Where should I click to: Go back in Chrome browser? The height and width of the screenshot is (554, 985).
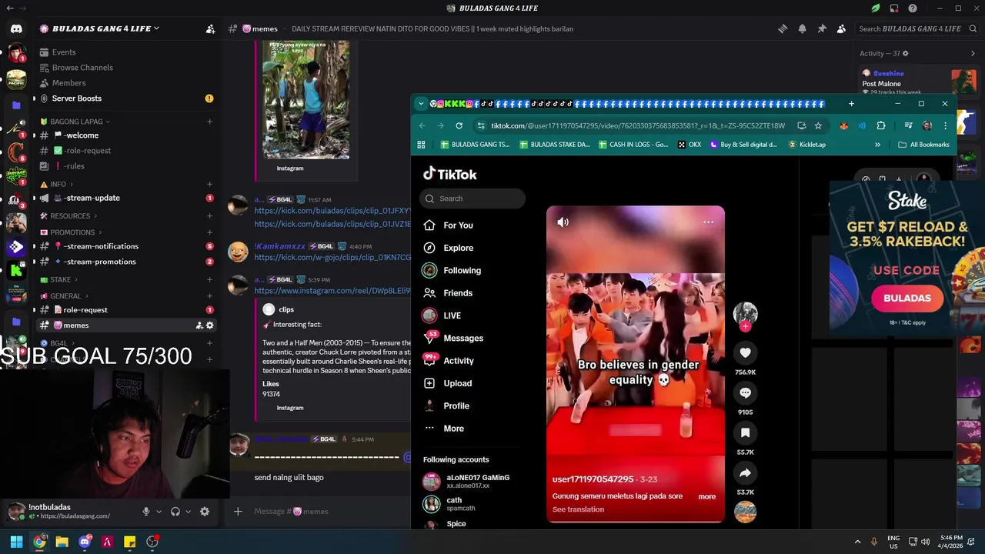[422, 125]
